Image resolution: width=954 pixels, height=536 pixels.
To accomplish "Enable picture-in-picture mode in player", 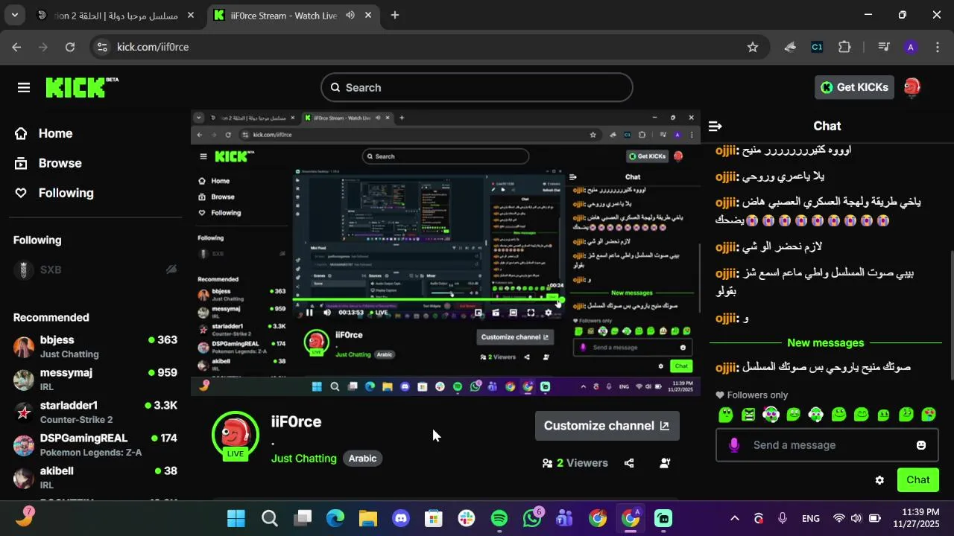I will (x=478, y=313).
